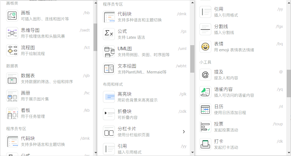Screen dimensions: 291x156
Task: Click the left panel scrollbar down arrow
Action: point(96,153)
